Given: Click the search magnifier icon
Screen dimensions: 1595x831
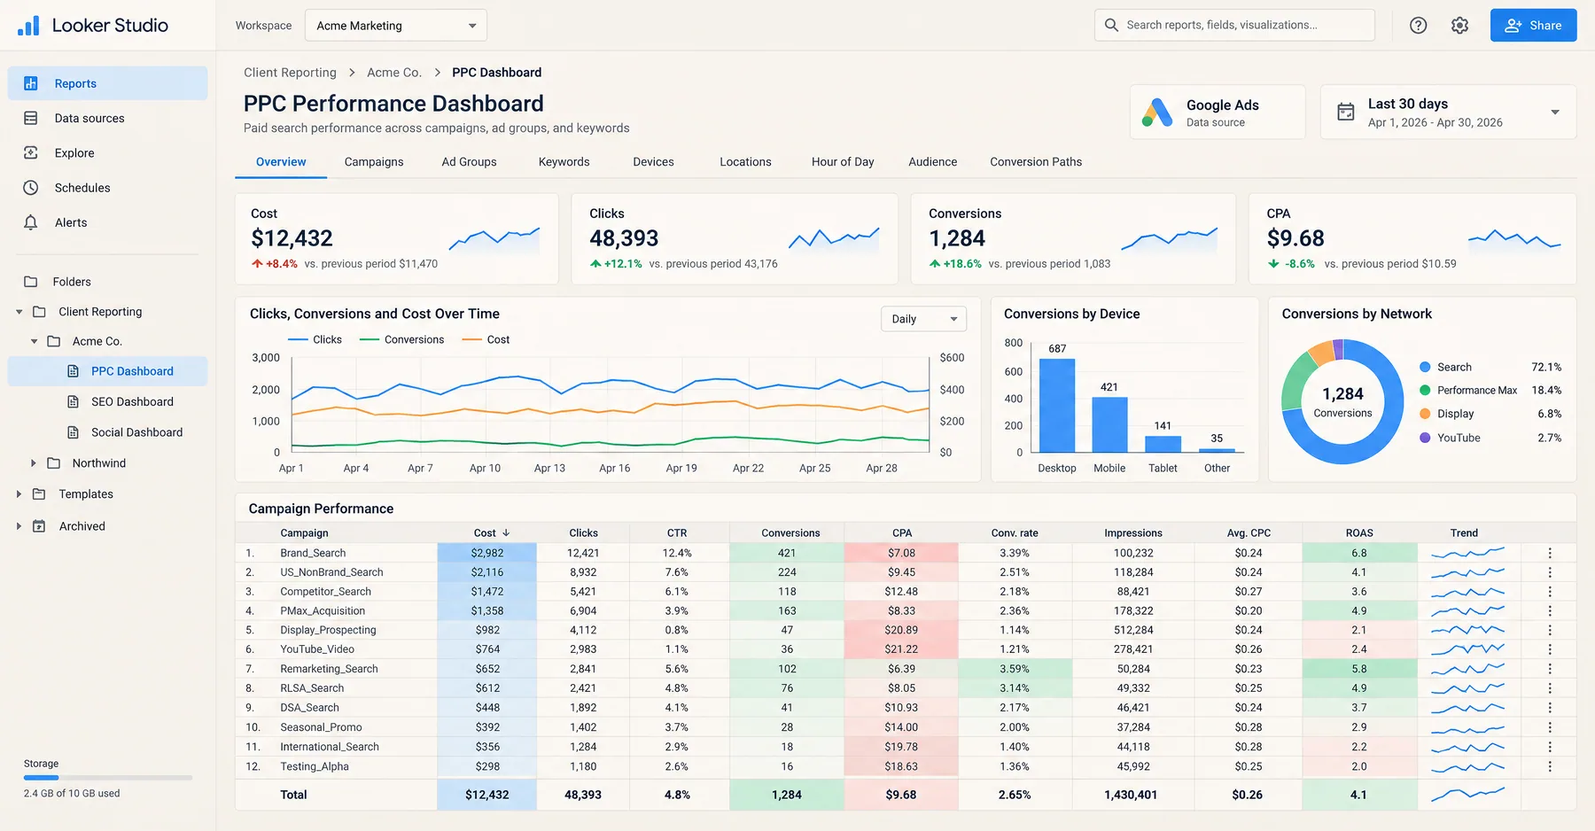Looking at the screenshot, I should [x=1111, y=25].
